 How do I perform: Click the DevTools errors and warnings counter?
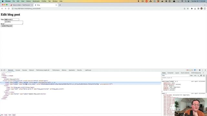pyautogui.click(x=190, y=70)
